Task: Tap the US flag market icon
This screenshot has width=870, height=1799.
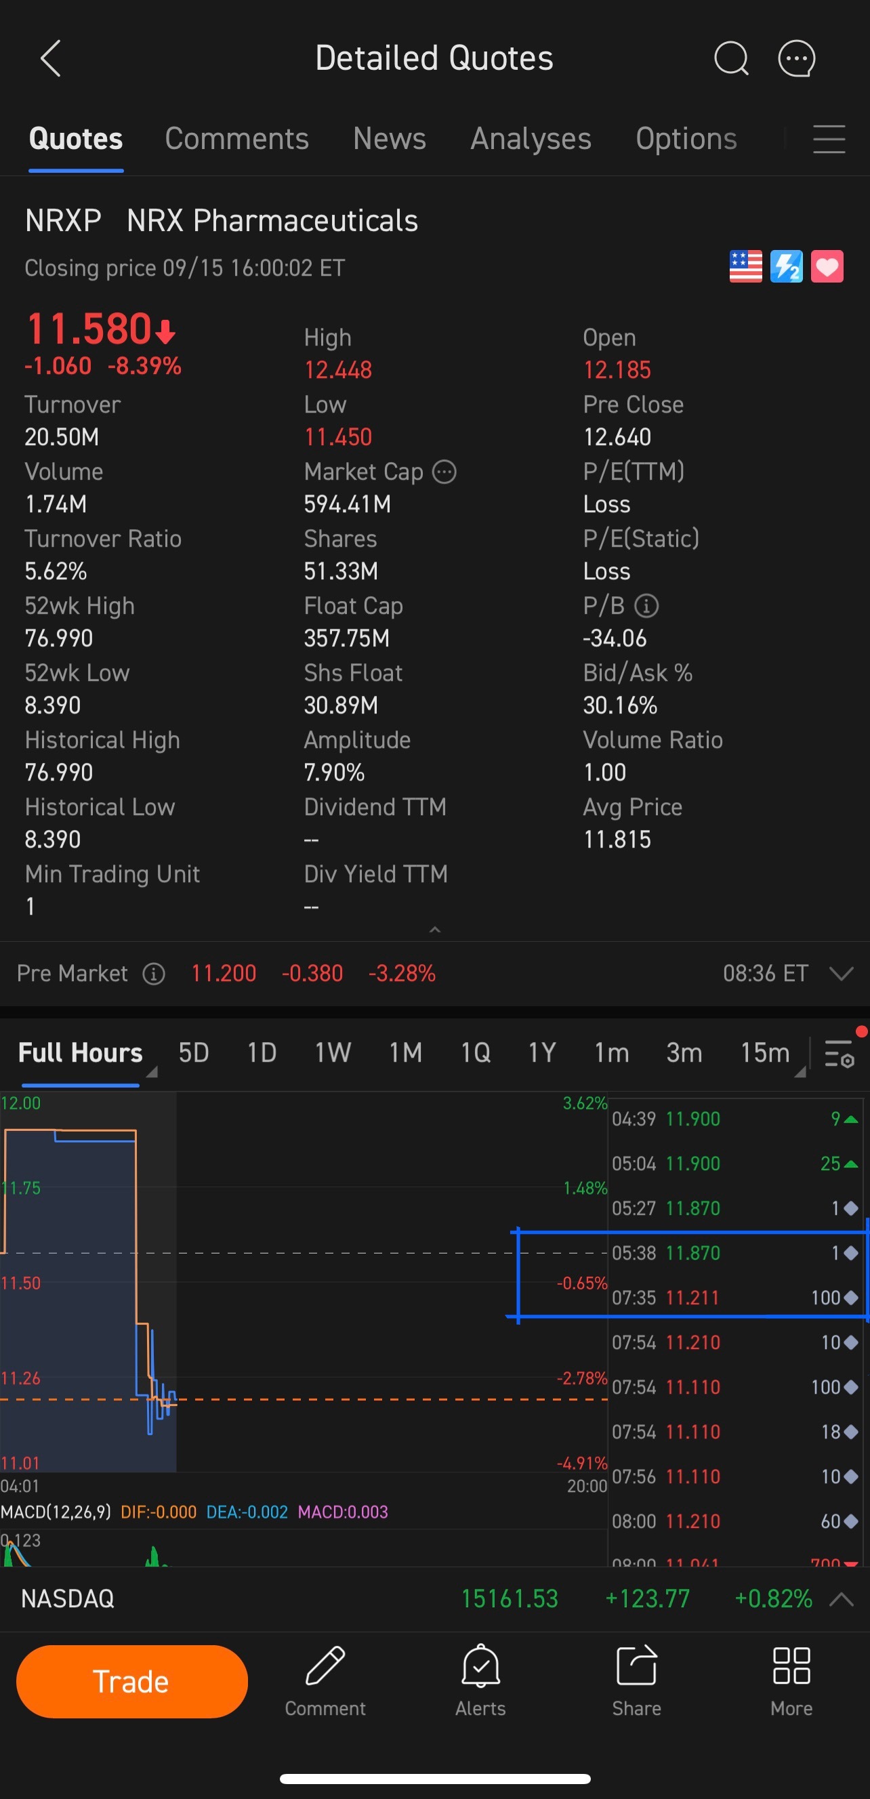Action: [746, 267]
